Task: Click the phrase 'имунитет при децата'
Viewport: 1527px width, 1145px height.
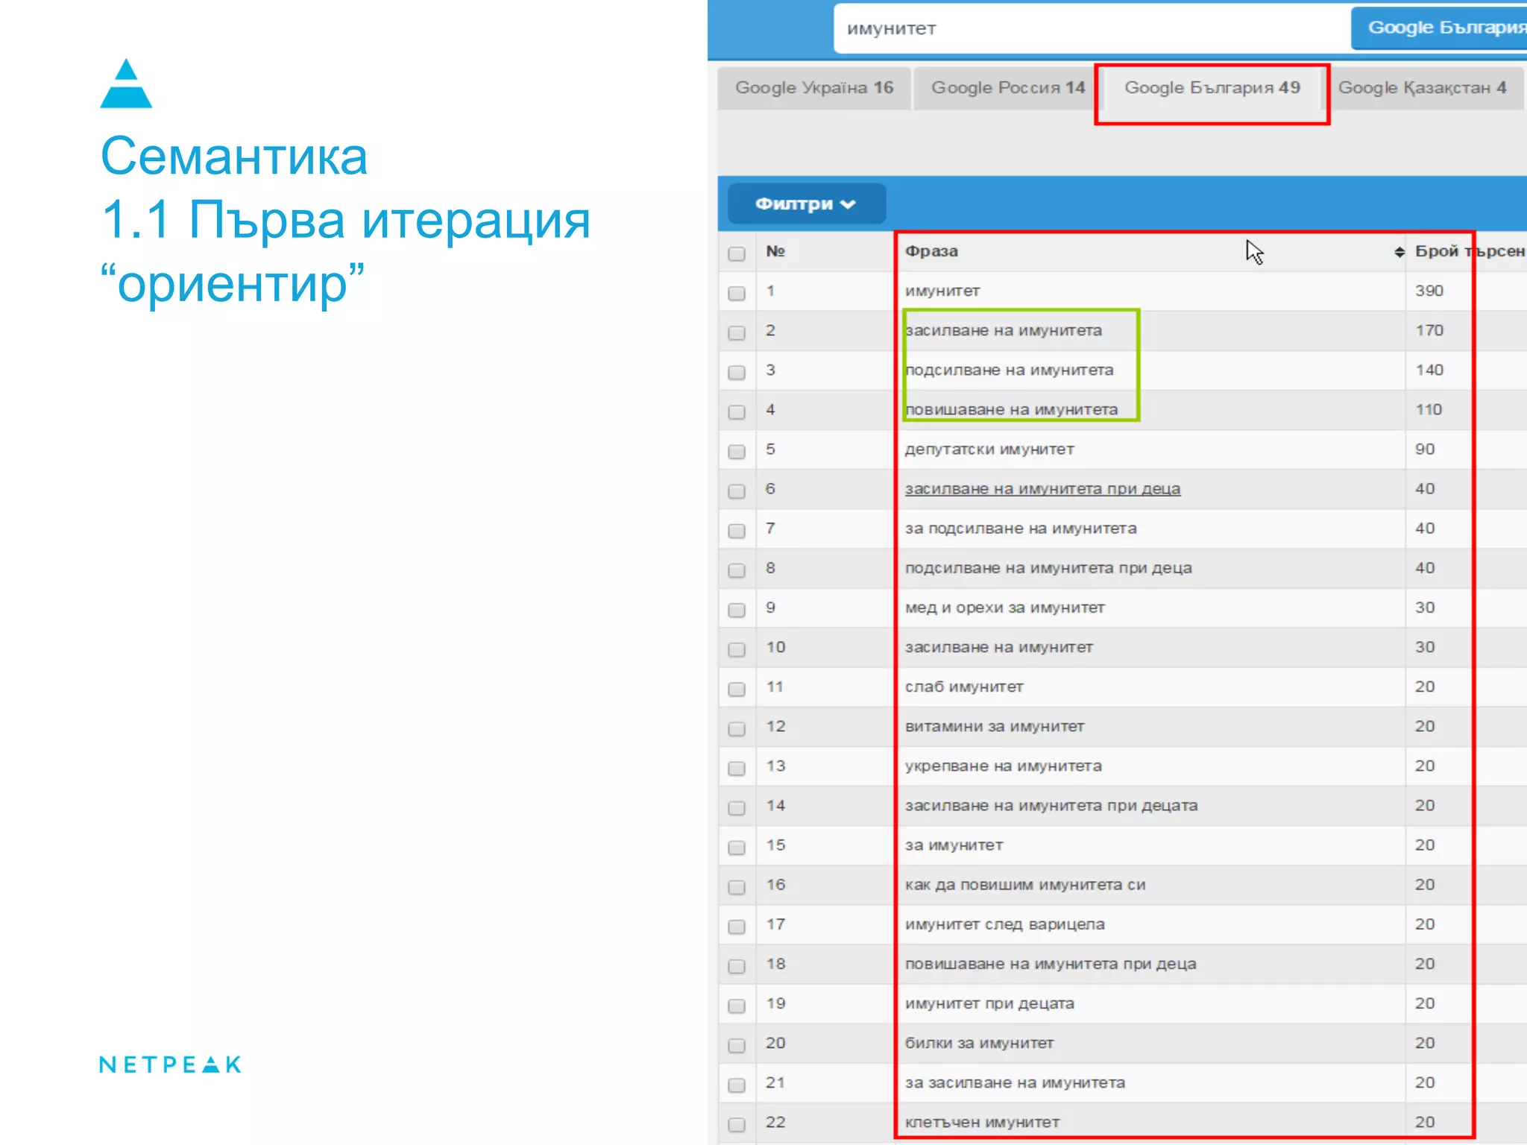Action: coord(989,1003)
